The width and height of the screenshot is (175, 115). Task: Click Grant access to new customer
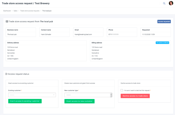[x=79, y=101]
